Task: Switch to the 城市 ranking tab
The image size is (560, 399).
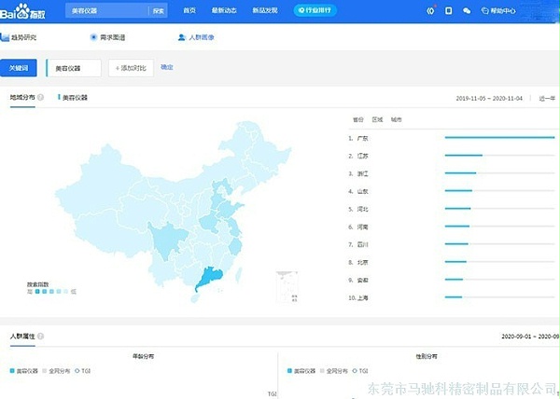Action: pos(397,119)
